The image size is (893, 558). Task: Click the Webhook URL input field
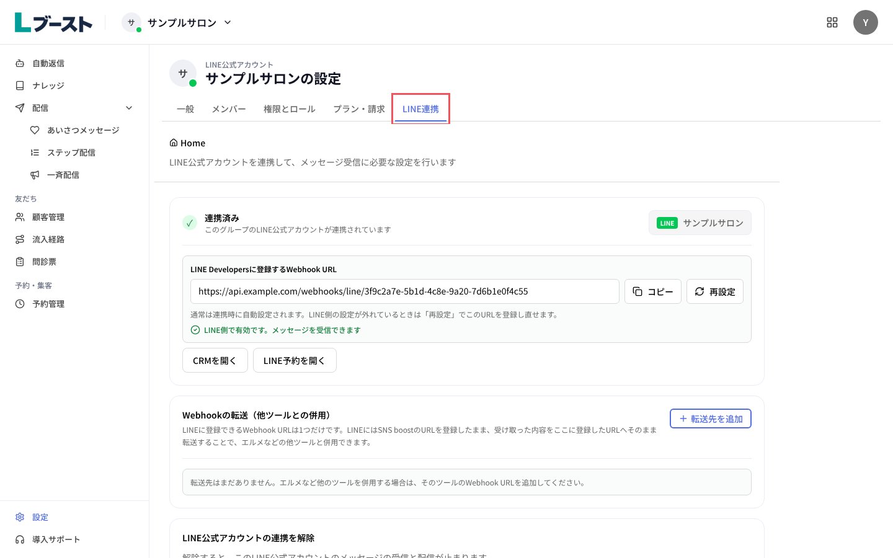click(405, 291)
